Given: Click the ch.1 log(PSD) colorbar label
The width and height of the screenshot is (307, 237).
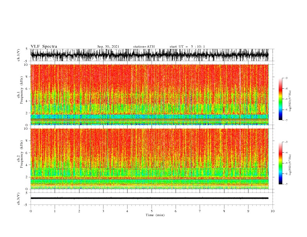Looking at the screenshot, I should (290, 101).
